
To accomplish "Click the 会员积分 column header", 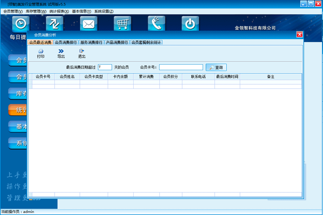I will point(171,77).
